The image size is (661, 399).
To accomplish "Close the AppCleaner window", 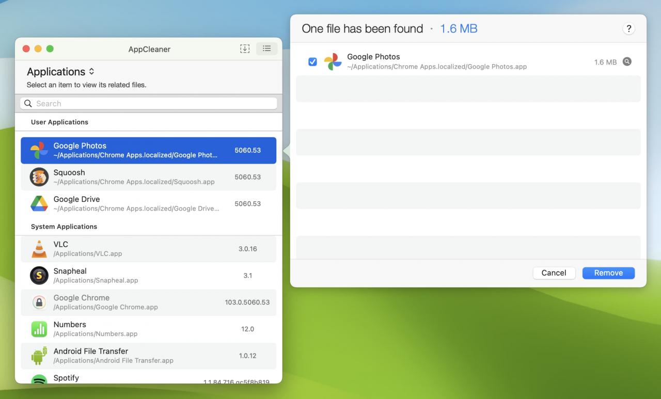I will 26,49.
